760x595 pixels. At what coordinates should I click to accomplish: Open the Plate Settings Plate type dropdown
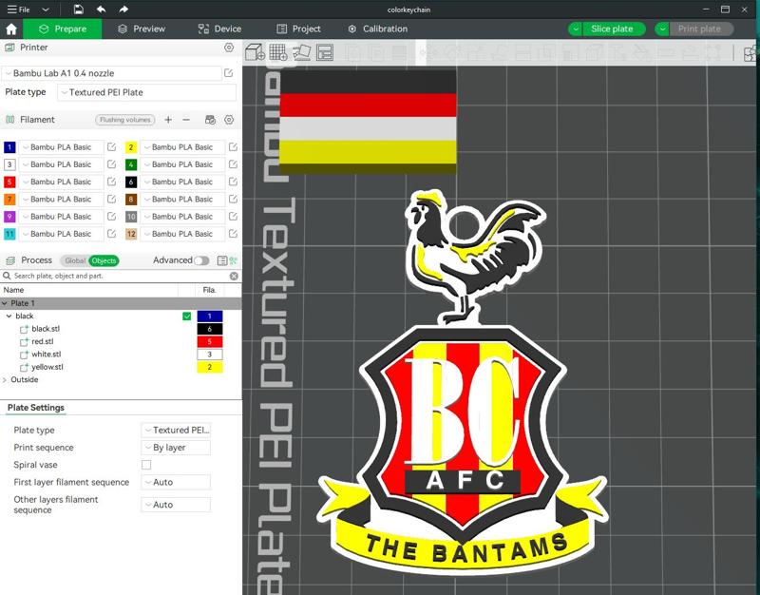point(176,431)
